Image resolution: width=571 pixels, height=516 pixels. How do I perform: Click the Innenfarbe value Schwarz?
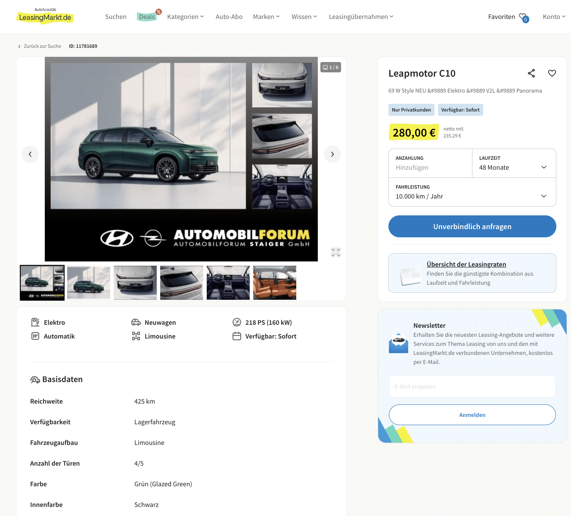(146, 505)
